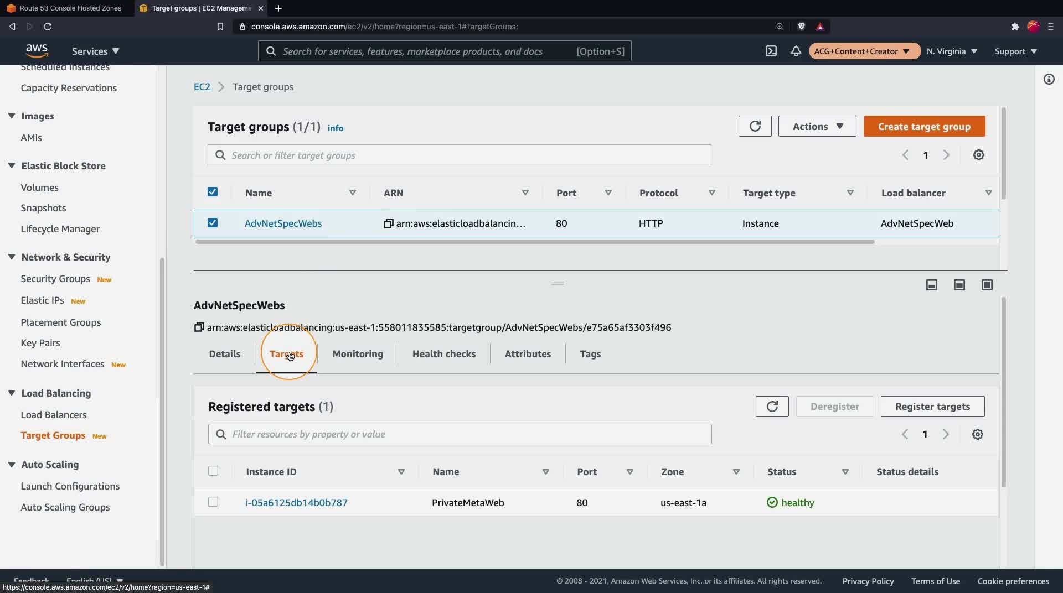Focus the Search or filter target groups field
Image resolution: width=1063 pixels, height=593 pixels.
click(459, 155)
